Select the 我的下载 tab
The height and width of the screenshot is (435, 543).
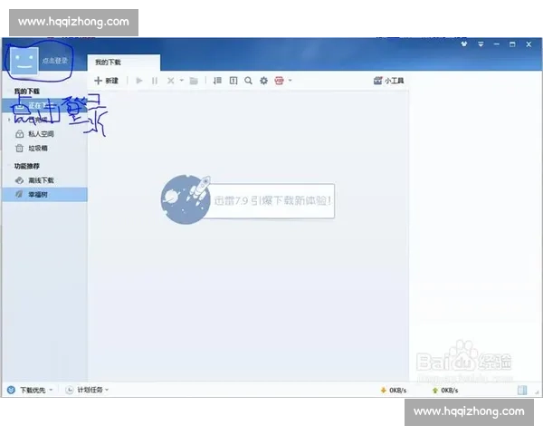coord(123,63)
